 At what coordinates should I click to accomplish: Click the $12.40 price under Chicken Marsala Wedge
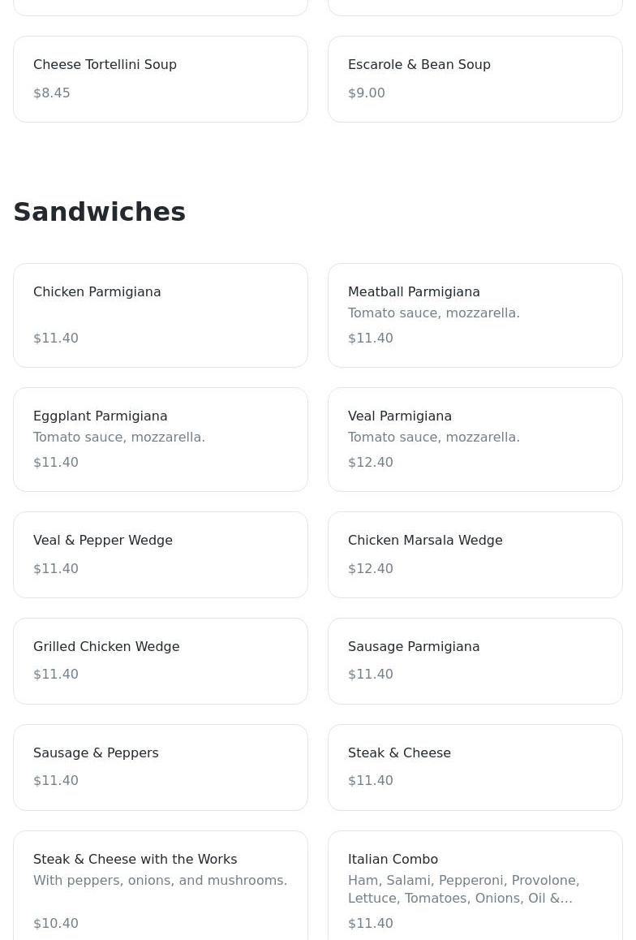(x=371, y=569)
